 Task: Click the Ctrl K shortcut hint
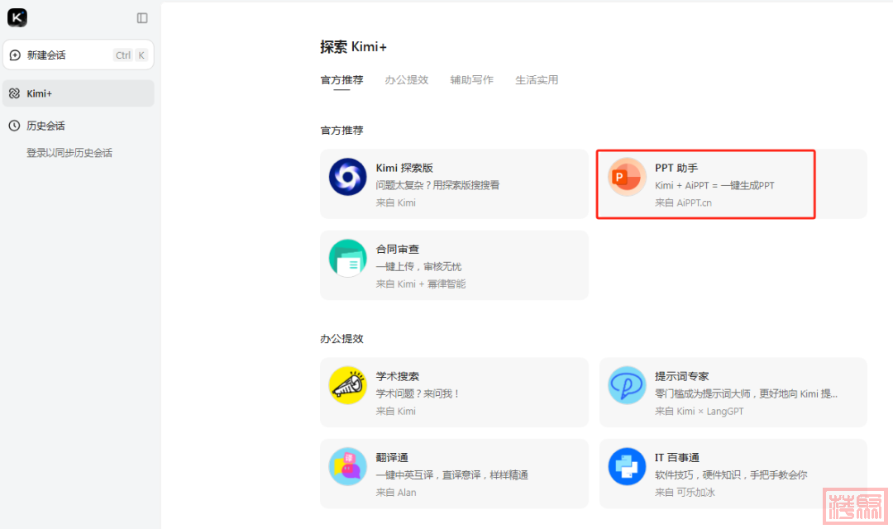(x=131, y=55)
